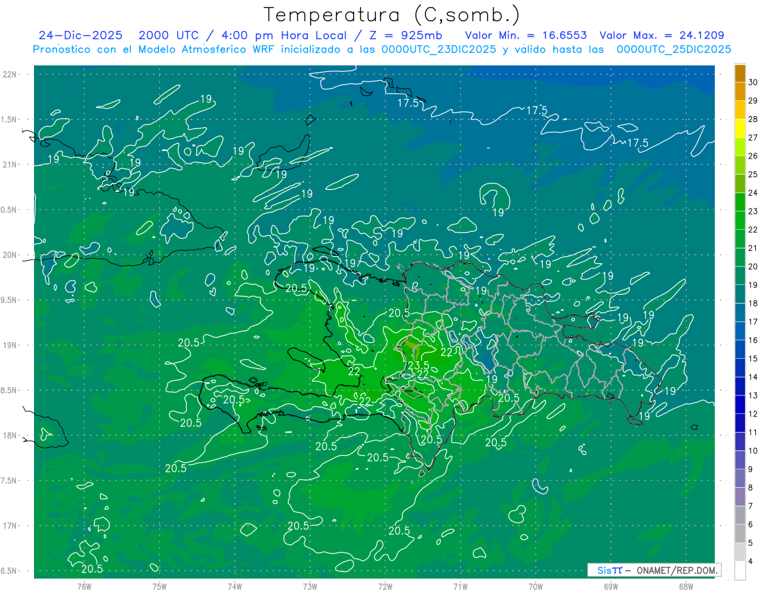Click the 23.5 contour label over Hispaniola
This screenshot has width=770, height=595.
tap(418, 365)
